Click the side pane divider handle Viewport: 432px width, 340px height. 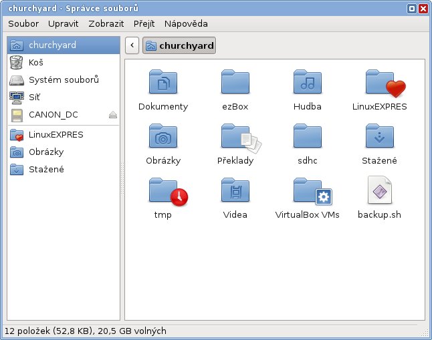point(122,180)
